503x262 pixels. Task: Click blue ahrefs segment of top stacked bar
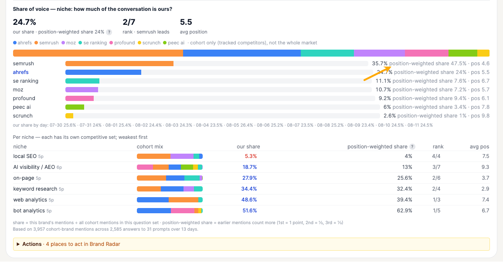(x=242, y=53)
